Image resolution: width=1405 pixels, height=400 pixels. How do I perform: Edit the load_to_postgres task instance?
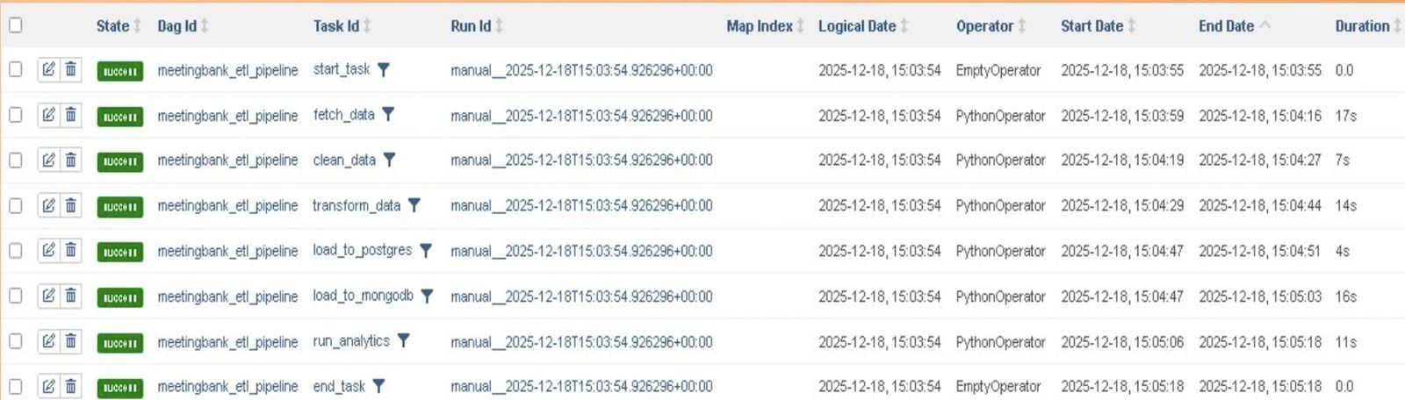[48, 251]
